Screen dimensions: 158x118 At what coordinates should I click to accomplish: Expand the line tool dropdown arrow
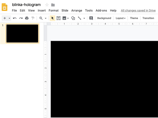(x=84, y=18)
